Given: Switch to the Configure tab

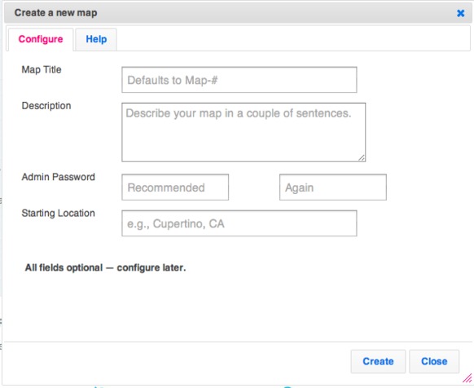Looking at the screenshot, I should (41, 39).
